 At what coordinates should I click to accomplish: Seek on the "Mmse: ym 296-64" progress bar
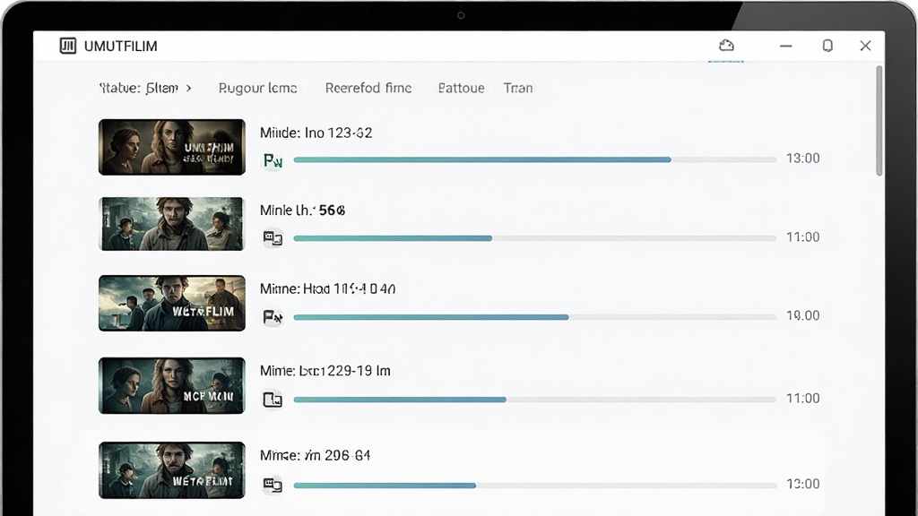535,485
